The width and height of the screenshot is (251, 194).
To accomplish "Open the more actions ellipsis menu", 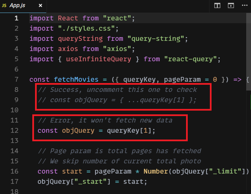I will [x=245, y=5].
